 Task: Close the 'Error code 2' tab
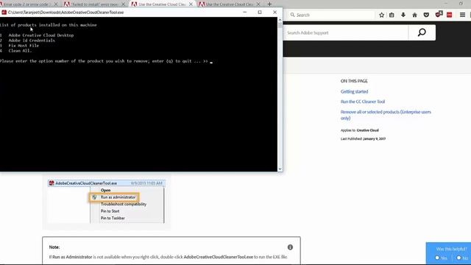(x=56, y=4)
